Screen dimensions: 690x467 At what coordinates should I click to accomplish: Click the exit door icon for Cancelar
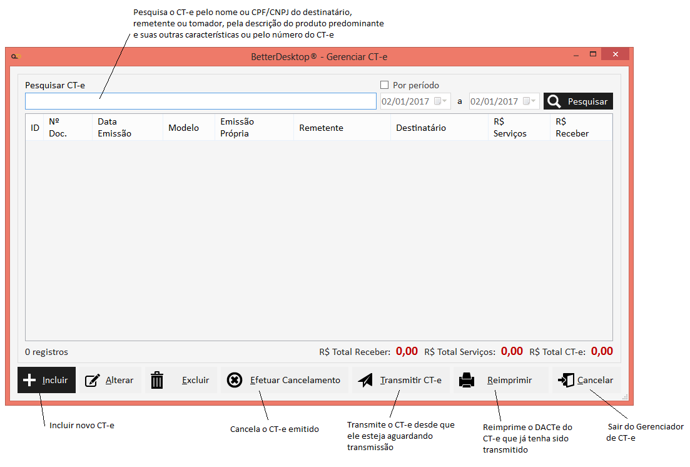point(566,380)
